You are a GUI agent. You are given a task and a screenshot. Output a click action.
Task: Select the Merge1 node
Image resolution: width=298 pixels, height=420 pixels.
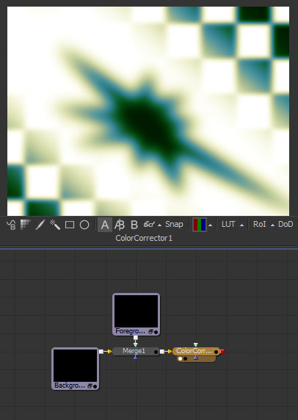(x=136, y=351)
